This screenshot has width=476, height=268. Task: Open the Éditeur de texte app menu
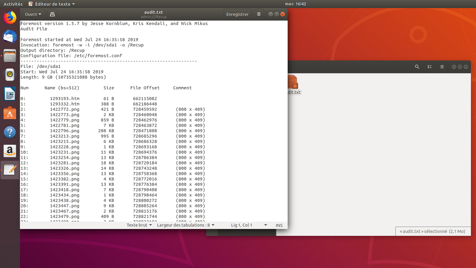pos(52,4)
